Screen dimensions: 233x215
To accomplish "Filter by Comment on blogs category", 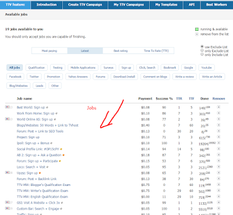I will 155,77.
